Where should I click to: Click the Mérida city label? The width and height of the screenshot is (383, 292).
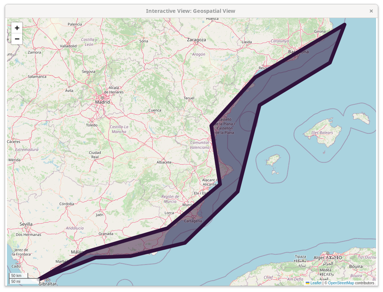tap(14, 160)
